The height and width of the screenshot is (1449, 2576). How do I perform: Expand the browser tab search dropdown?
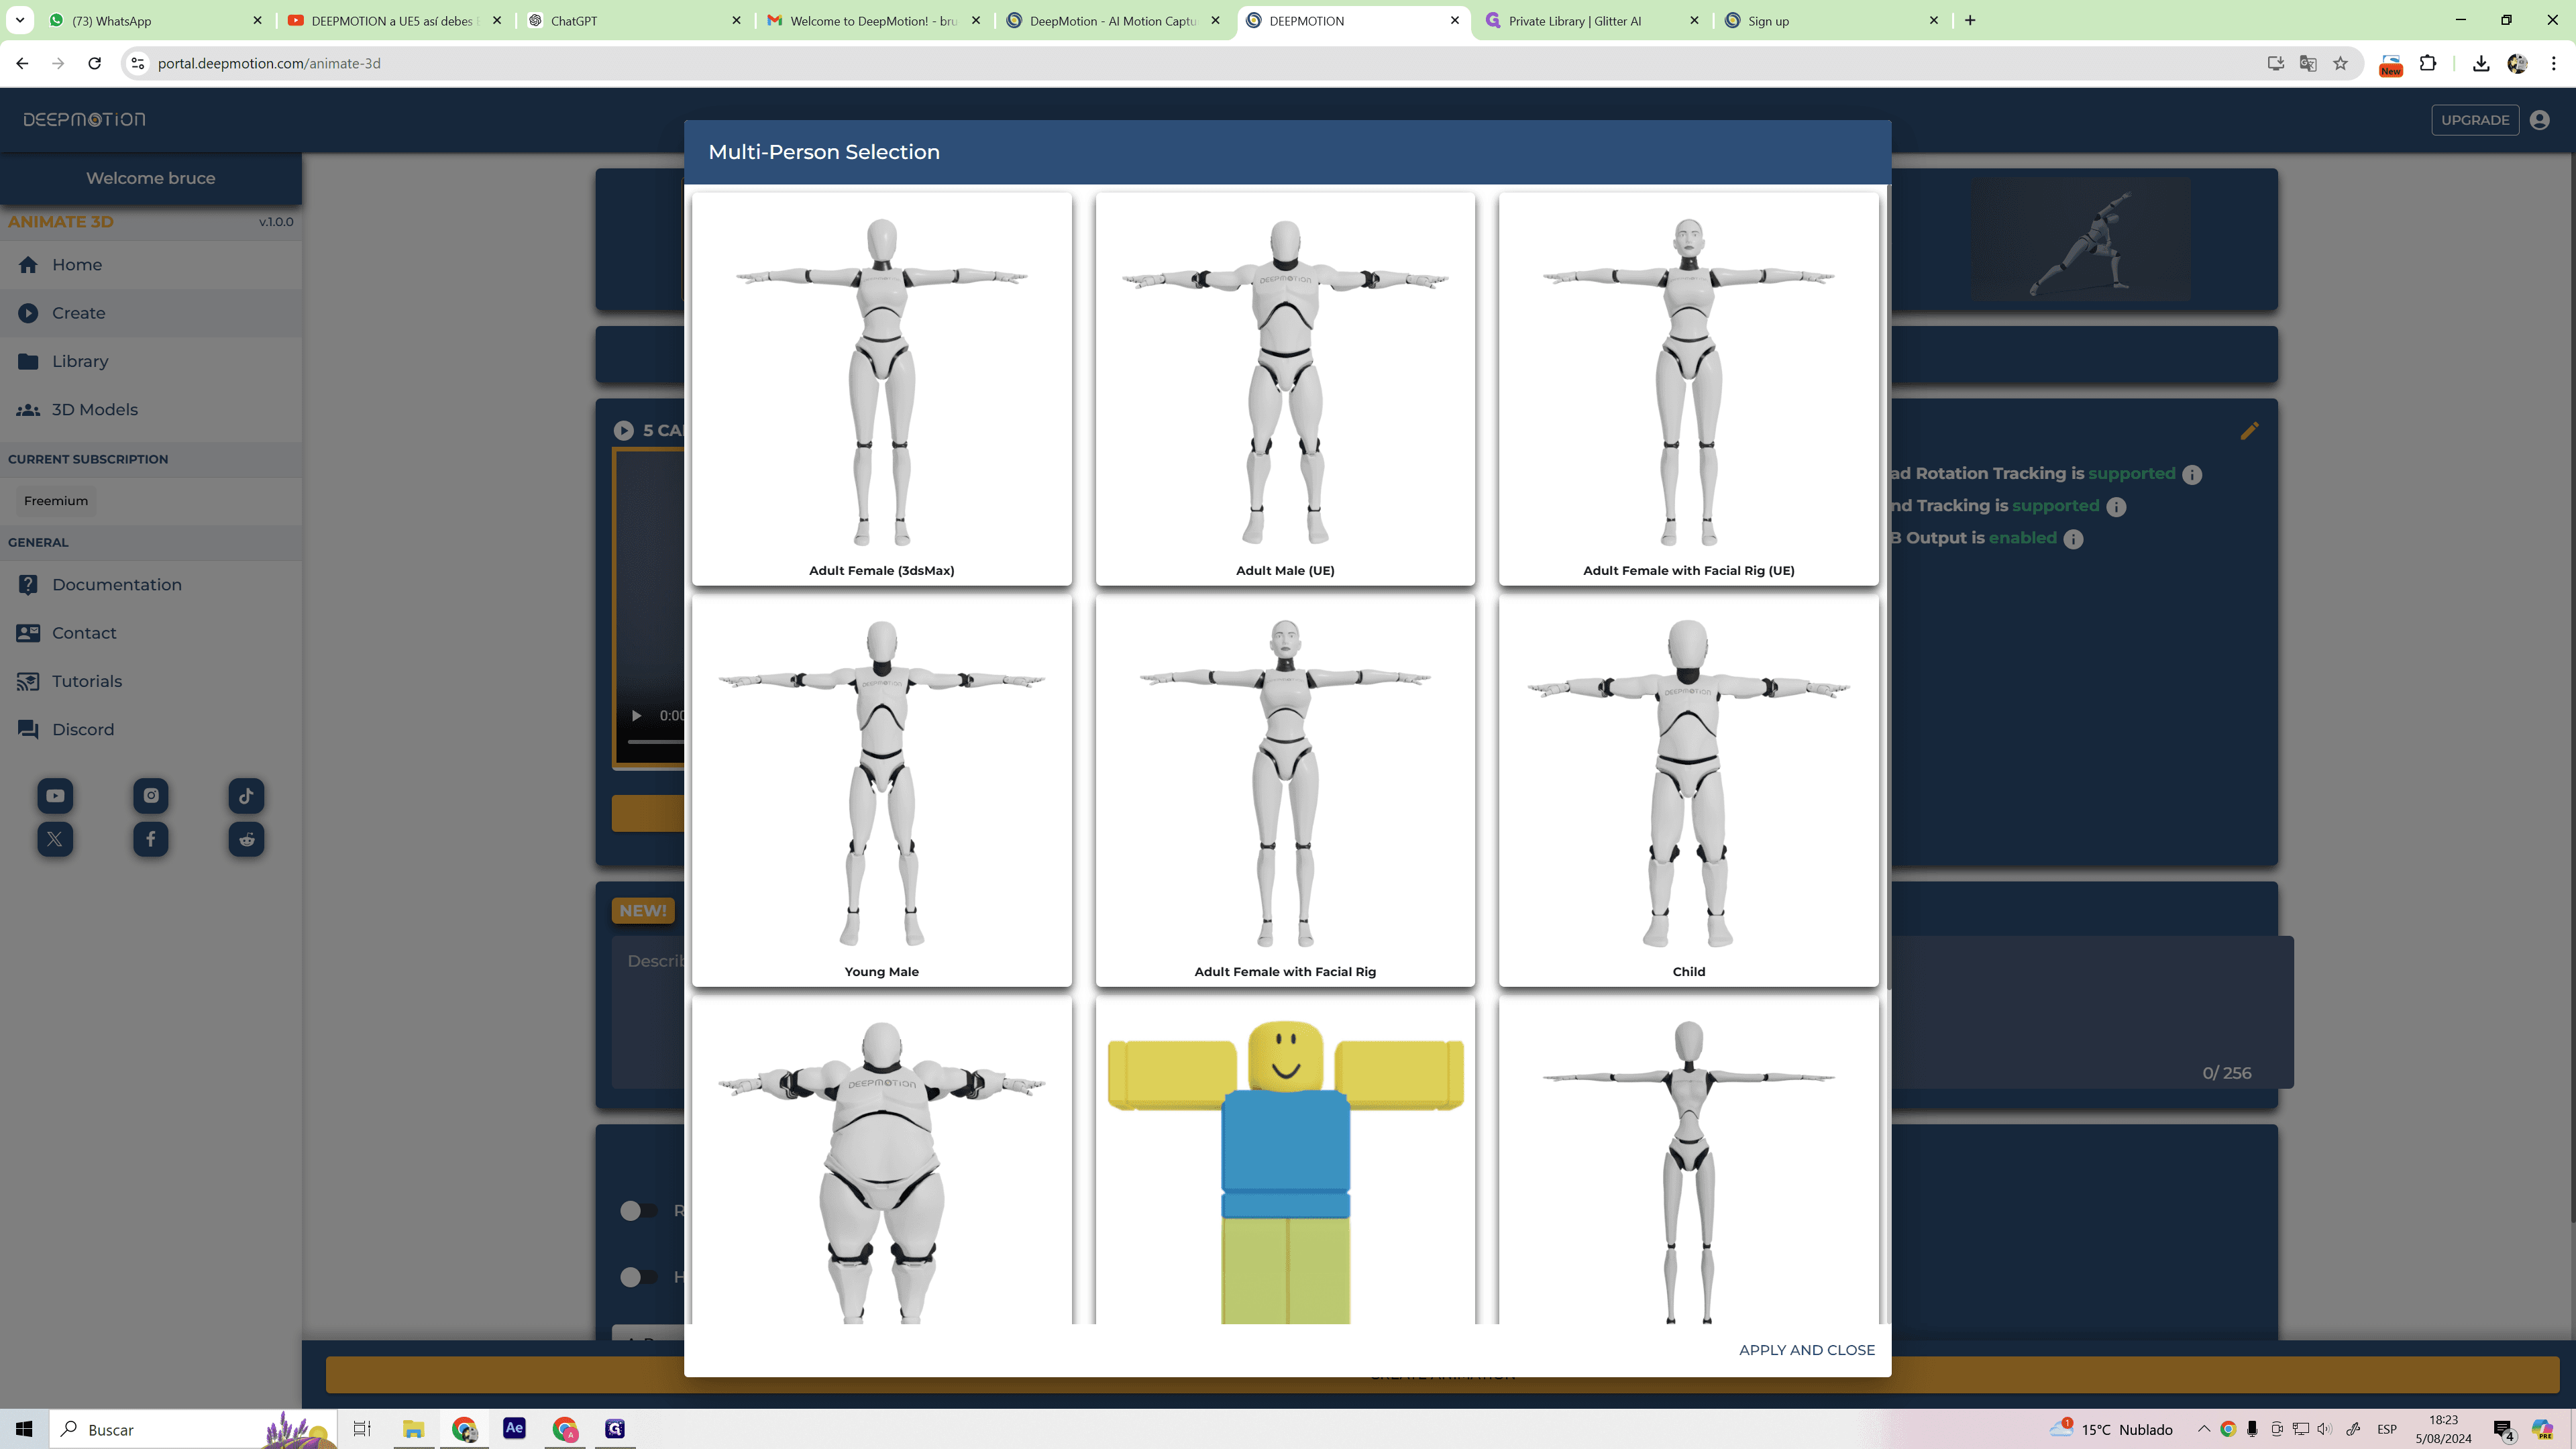(x=20, y=21)
